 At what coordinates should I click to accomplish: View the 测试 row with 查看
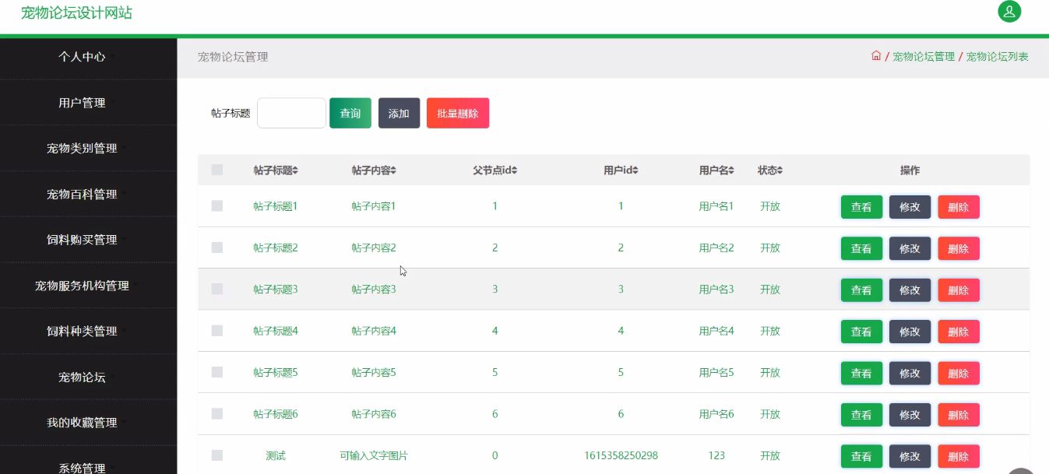(861, 456)
